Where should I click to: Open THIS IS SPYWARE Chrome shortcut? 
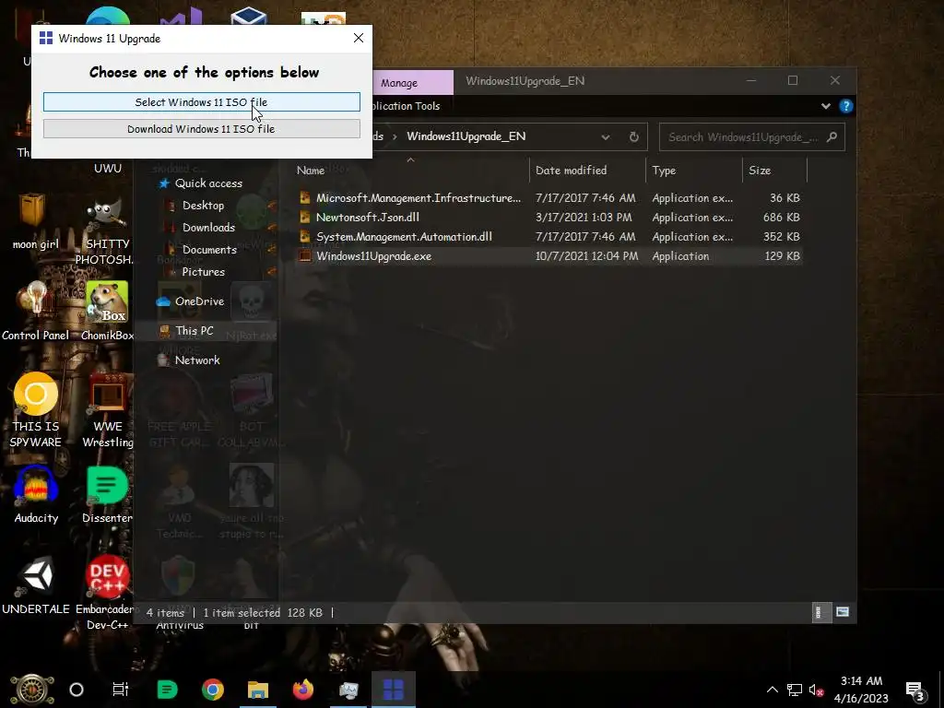36,410
